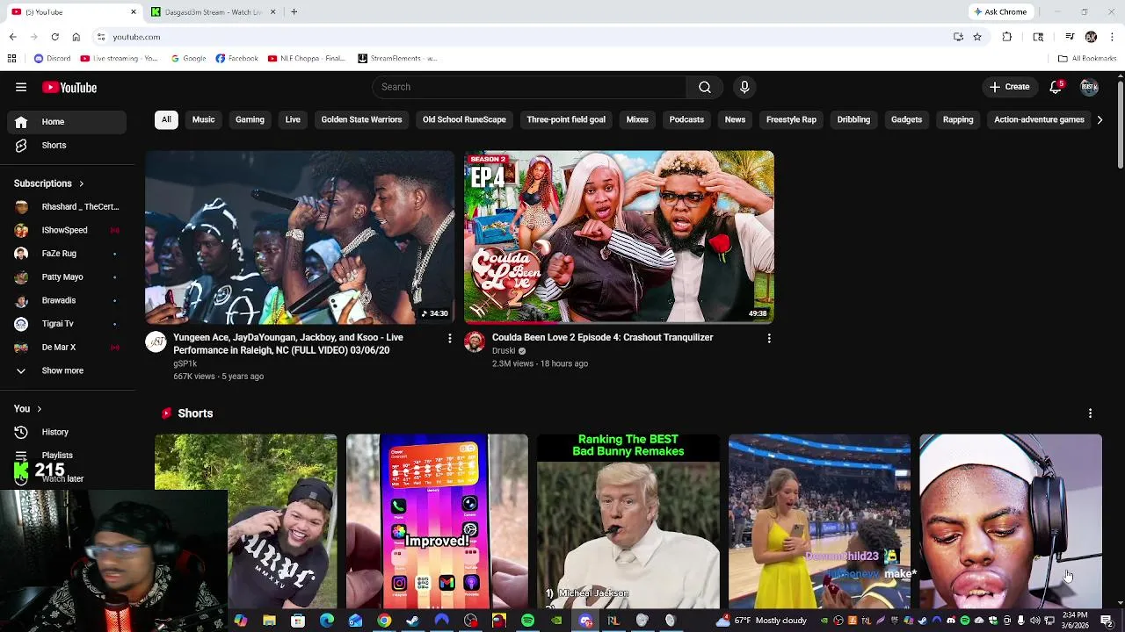Click the YouTube search input field

(x=529, y=87)
